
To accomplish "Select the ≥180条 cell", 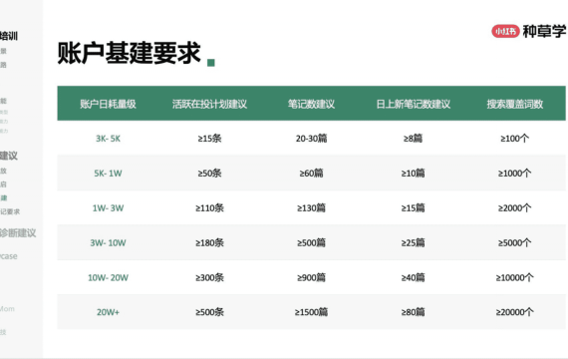I will click(x=209, y=243).
